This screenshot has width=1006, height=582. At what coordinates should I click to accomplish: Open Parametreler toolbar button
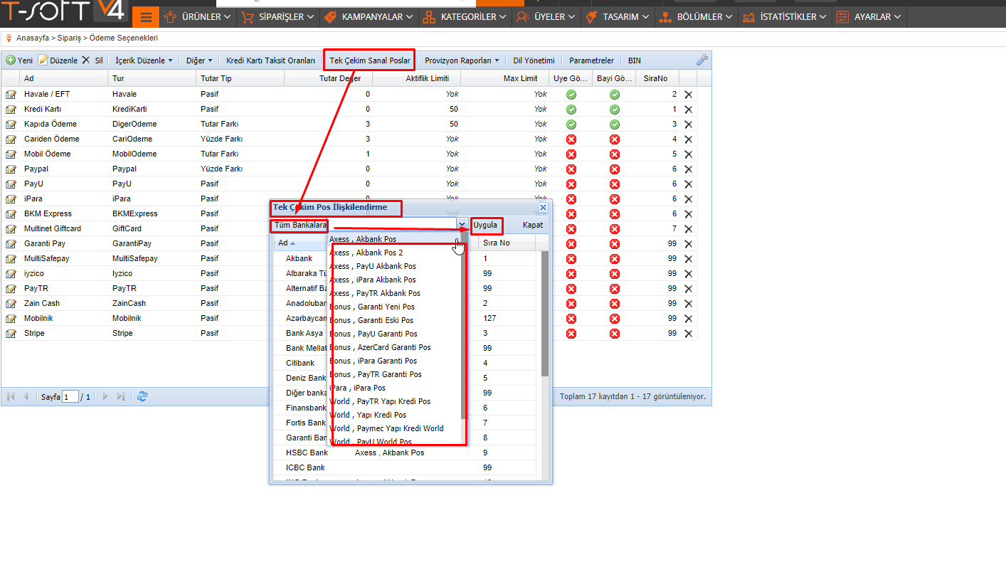point(591,60)
